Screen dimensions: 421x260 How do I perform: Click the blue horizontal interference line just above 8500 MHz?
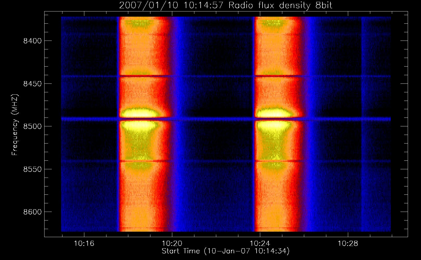click(226, 119)
